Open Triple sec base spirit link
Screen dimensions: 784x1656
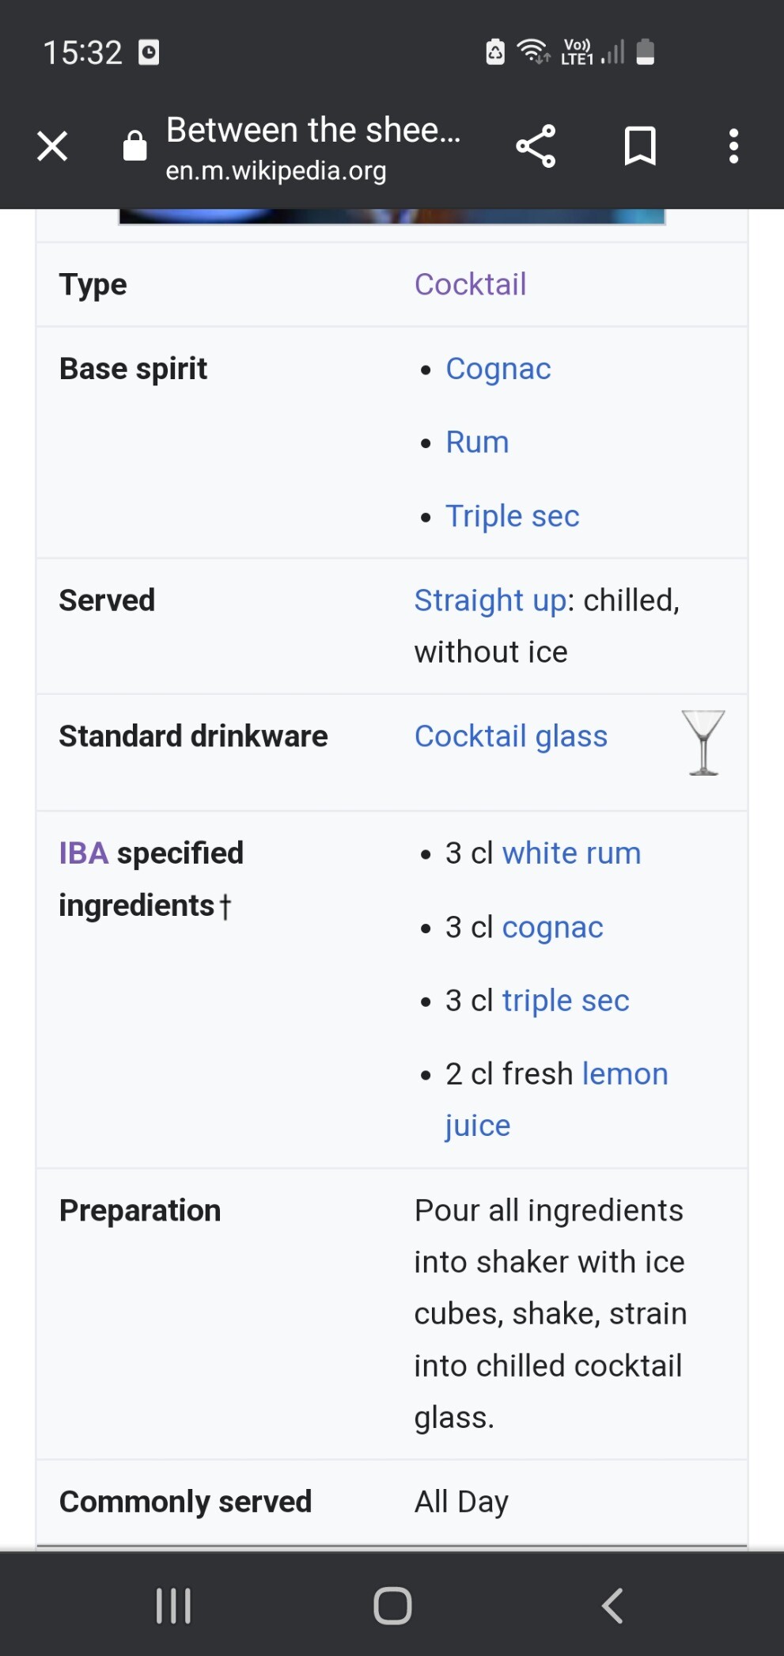pyautogui.click(x=512, y=516)
